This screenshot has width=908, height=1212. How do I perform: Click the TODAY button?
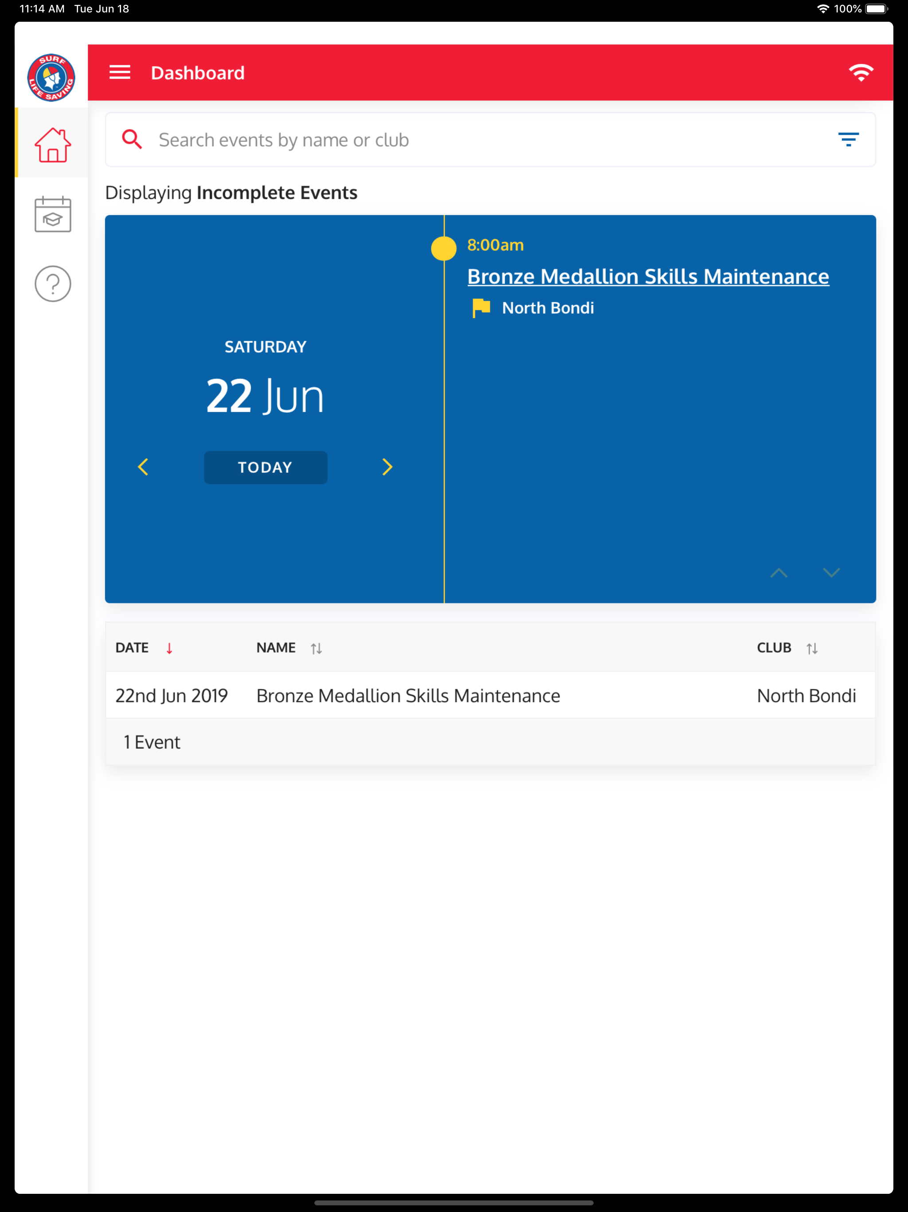(x=266, y=468)
